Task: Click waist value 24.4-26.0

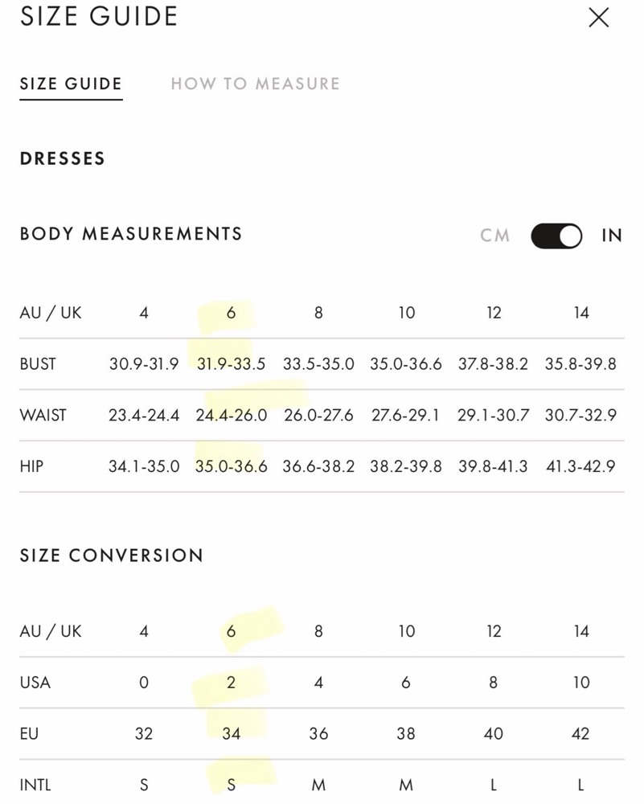Action: pos(232,415)
